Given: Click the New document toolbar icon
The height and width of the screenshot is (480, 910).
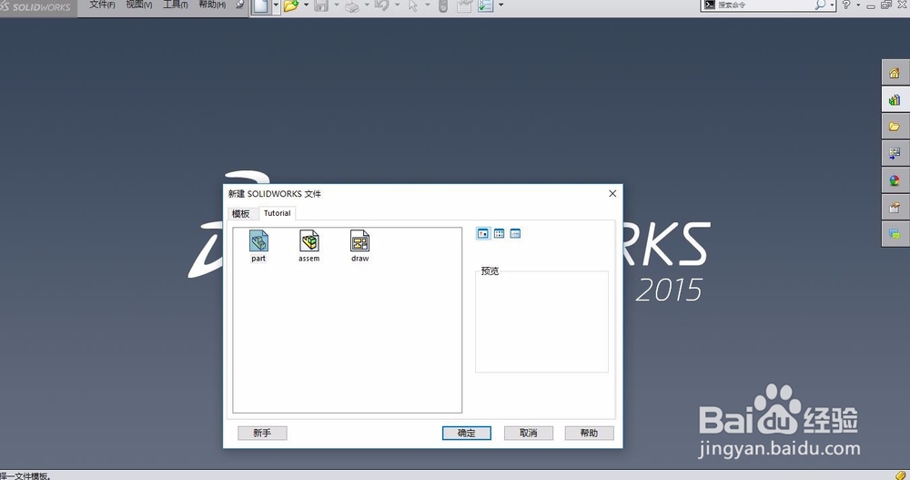Looking at the screenshot, I should [261, 5].
